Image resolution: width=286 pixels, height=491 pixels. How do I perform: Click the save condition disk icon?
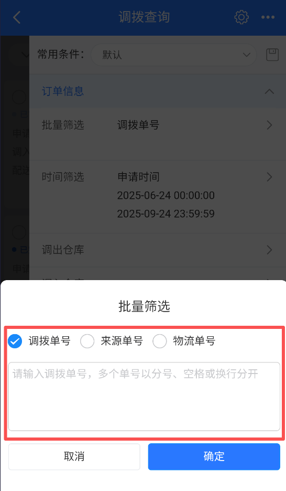point(272,55)
